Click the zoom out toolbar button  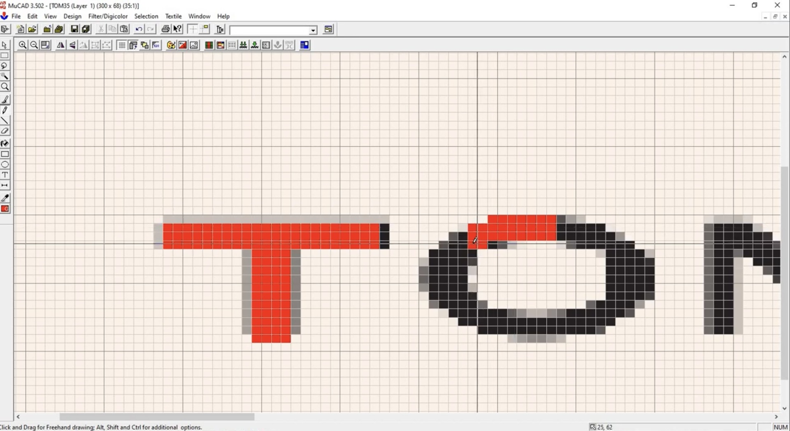[x=34, y=45]
